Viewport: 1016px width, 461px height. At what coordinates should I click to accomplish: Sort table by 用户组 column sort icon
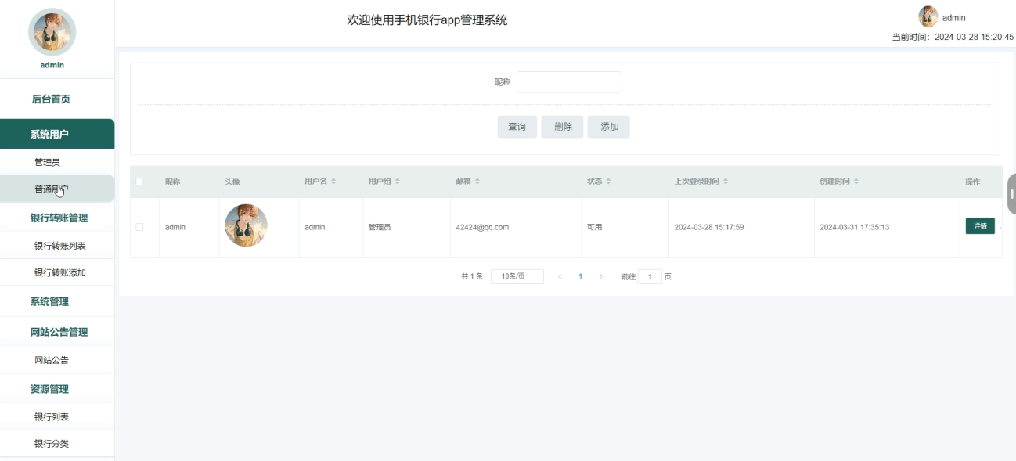pyautogui.click(x=398, y=182)
